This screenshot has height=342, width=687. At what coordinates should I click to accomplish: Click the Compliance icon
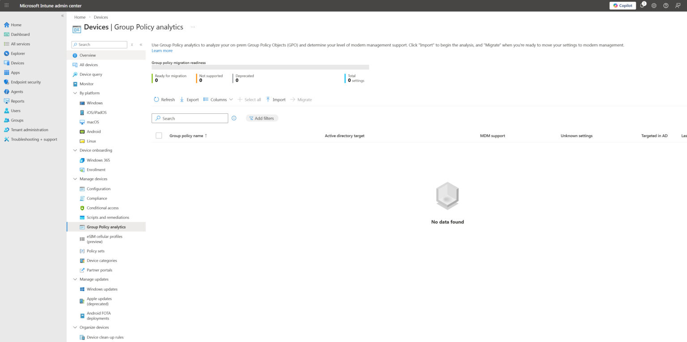[82, 198]
